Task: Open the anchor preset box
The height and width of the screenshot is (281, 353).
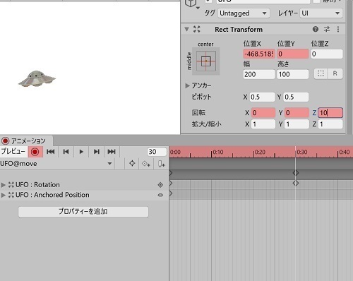Action: tap(206, 61)
